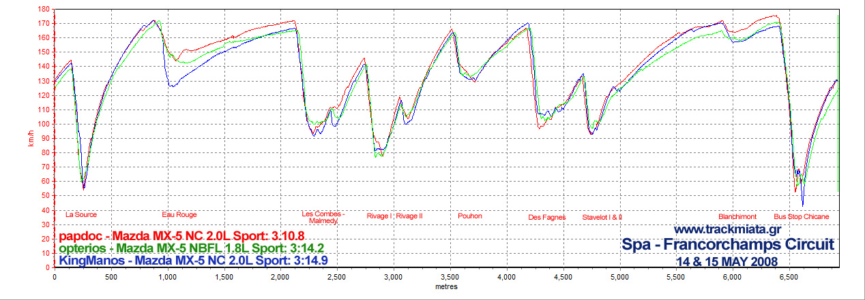This screenshot has height=300, width=865.
Task: Click the 150 y-axis tick label
Action: 44,52
